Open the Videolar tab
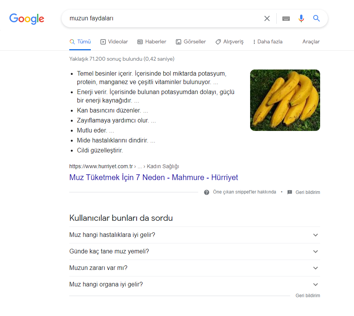 (x=114, y=42)
